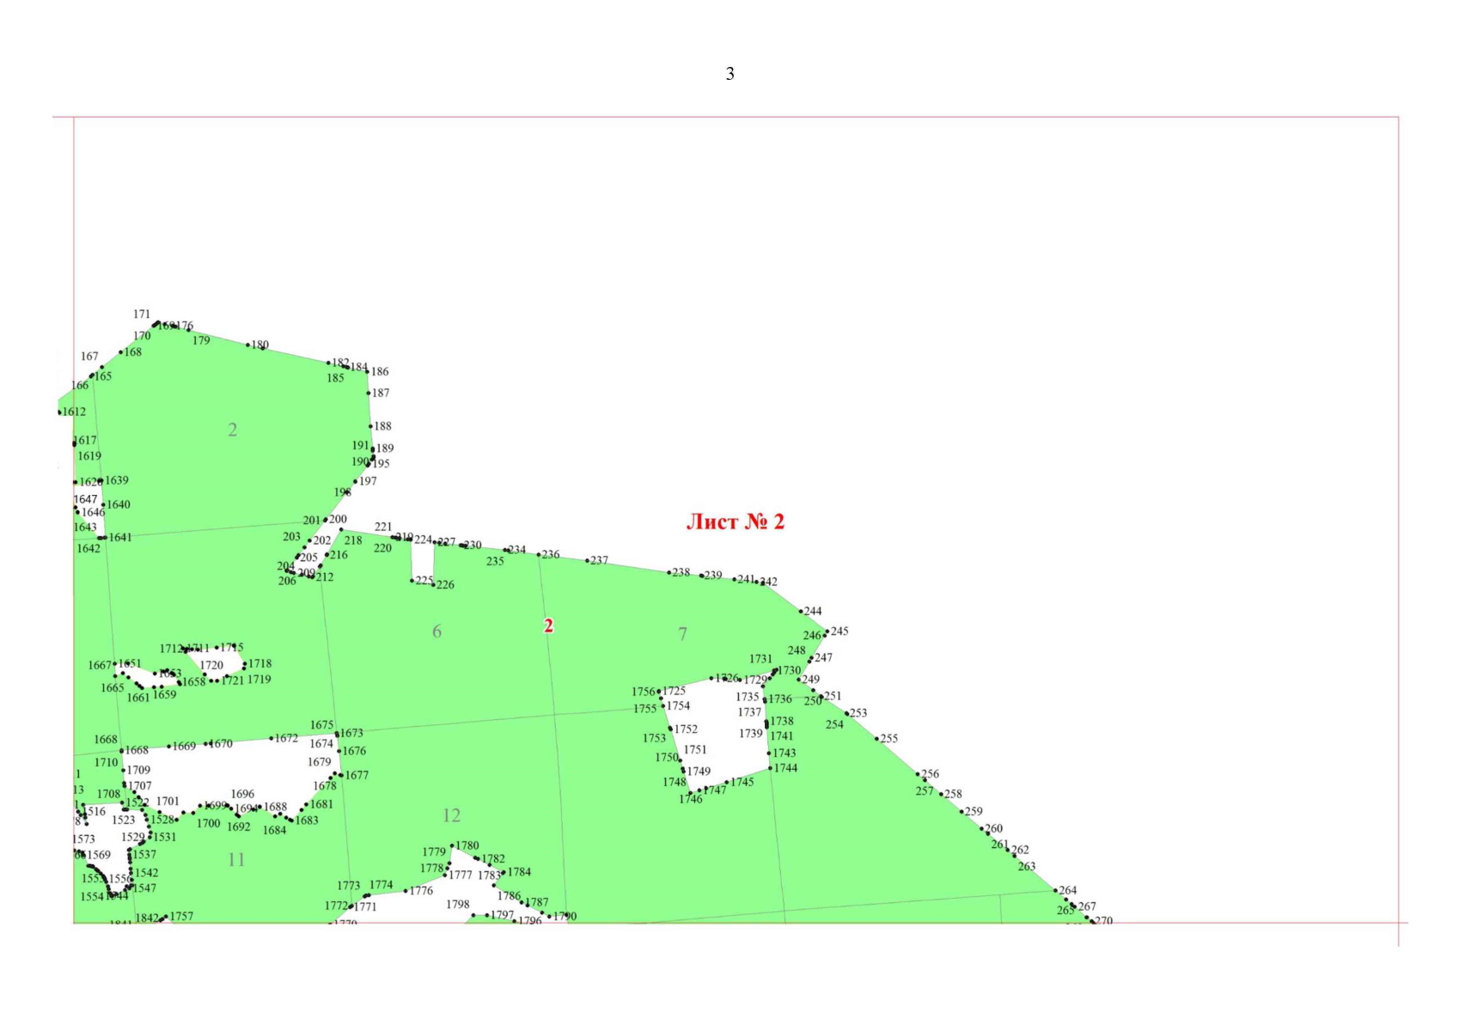Select boundary point label 264
The image size is (1459, 1031).
click(1067, 890)
